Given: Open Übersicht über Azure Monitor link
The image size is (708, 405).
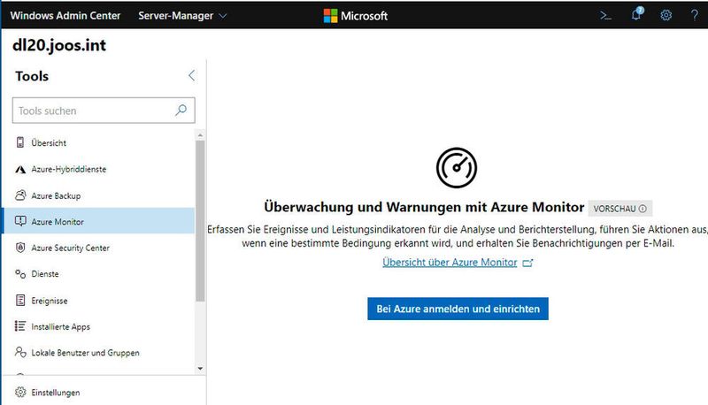Looking at the screenshot, I should click(x=450, y=262).
